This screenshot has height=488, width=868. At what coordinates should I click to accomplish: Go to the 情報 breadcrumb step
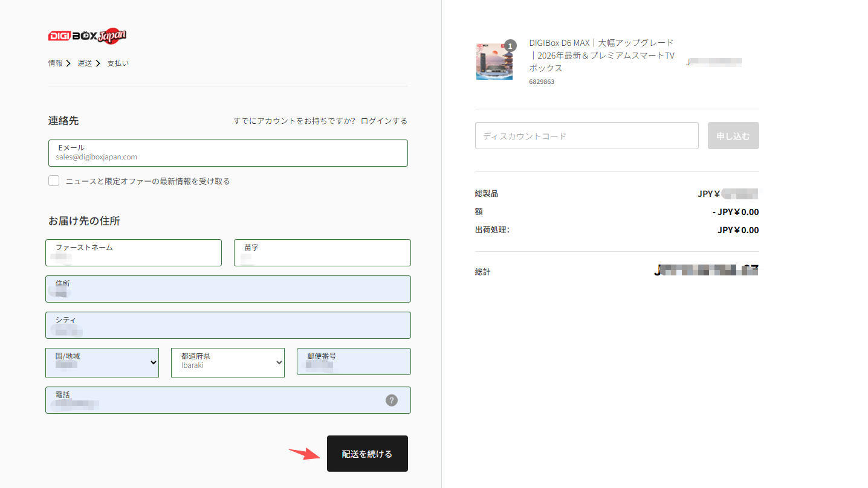[x=56, y=63]
